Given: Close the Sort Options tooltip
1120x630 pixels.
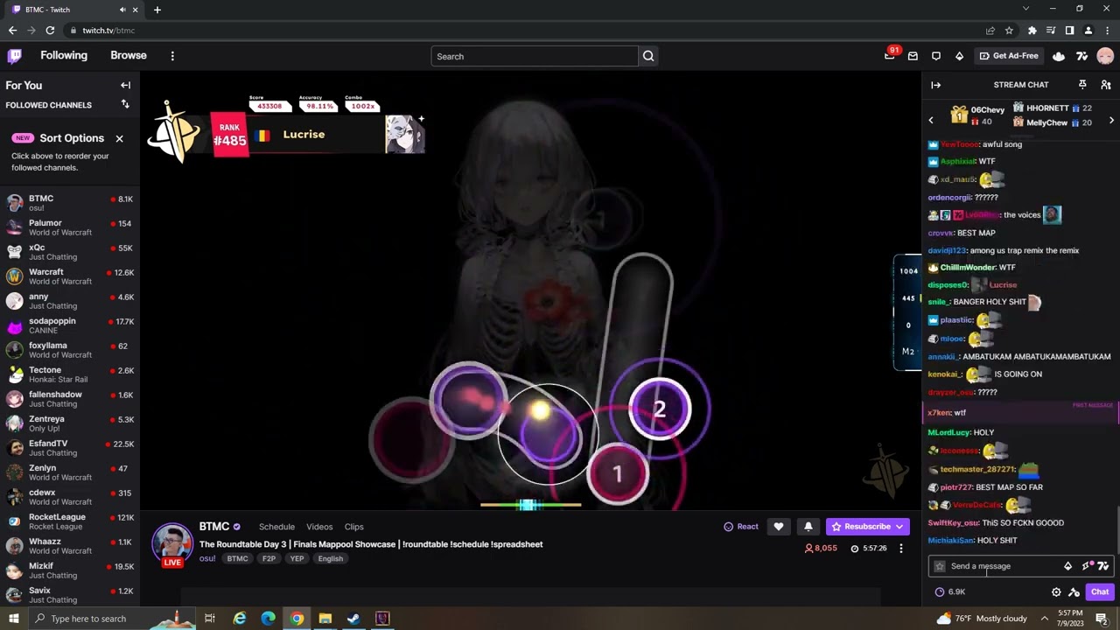Looking at the screenshot, I should (x=120, y=138).
